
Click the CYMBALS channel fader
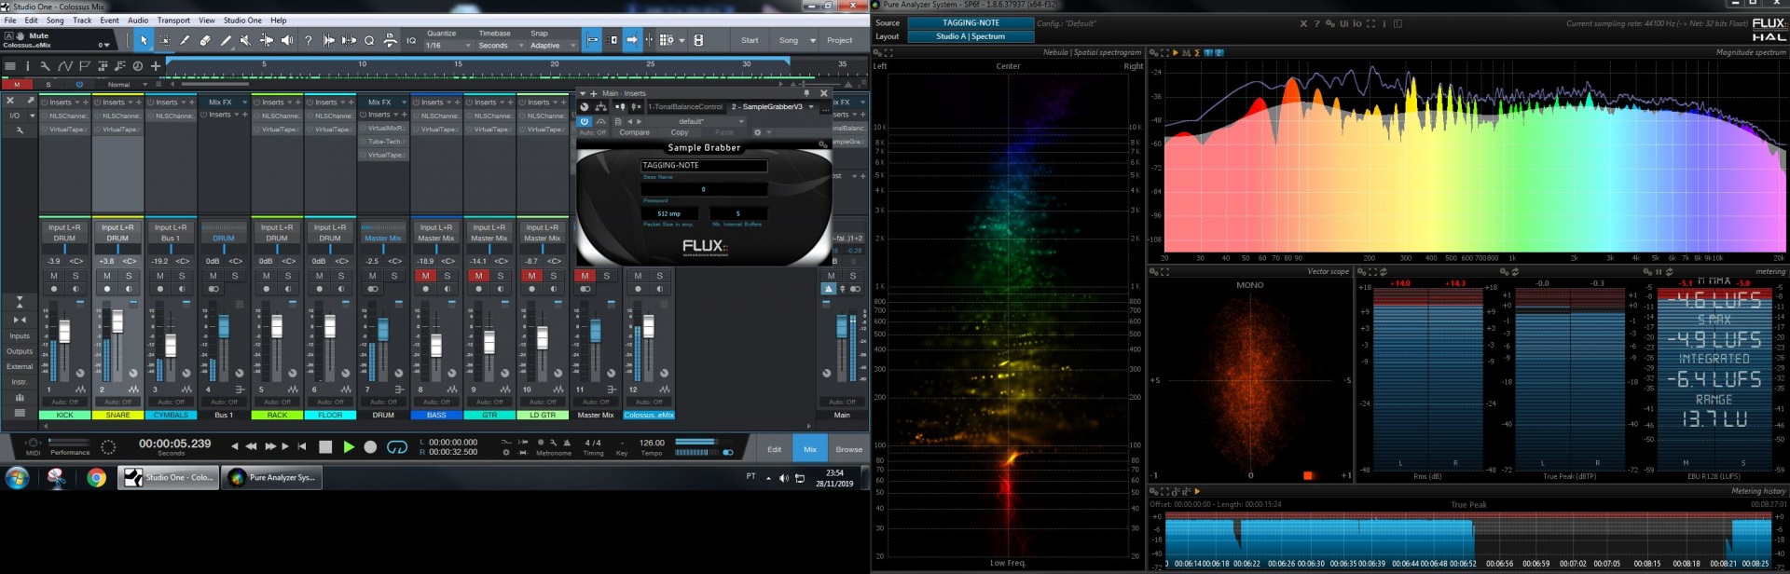coord(171,344)
